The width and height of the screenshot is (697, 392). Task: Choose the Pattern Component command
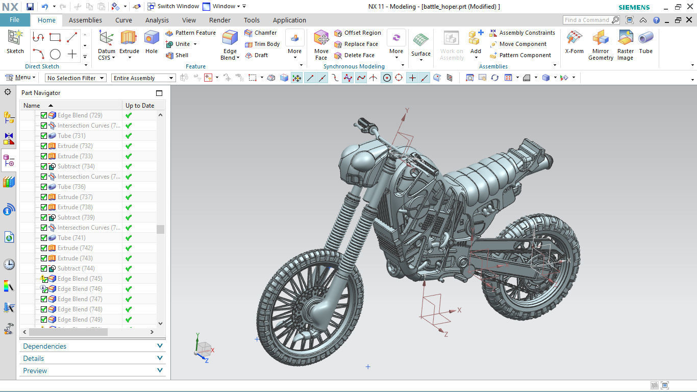[x=520, y=55]
